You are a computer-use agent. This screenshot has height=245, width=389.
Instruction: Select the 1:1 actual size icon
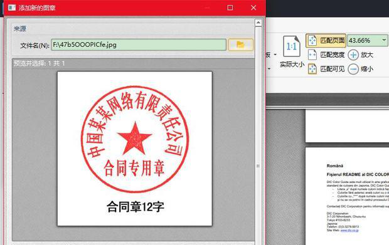(292, 46)
